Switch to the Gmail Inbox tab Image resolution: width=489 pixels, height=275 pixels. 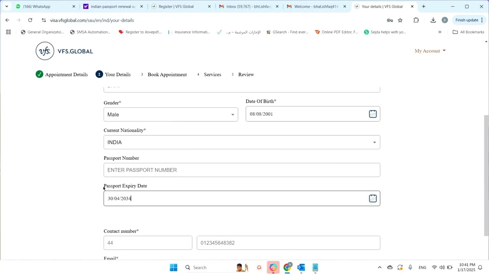pos(249,6)
